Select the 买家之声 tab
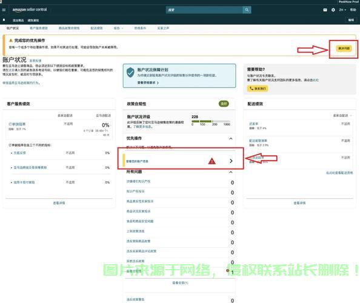This screenshot has width=360, height=303. pyautogui.click(x=163, y=28)
